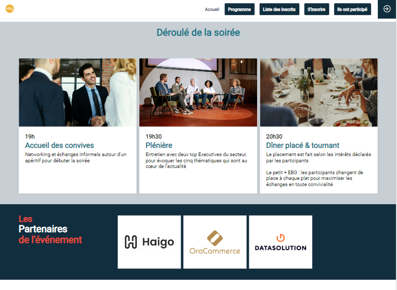Image resolution: width=397 pixels, height=290 pixels.
Task: Click the login arrow icon
Action: coord(387,9)
